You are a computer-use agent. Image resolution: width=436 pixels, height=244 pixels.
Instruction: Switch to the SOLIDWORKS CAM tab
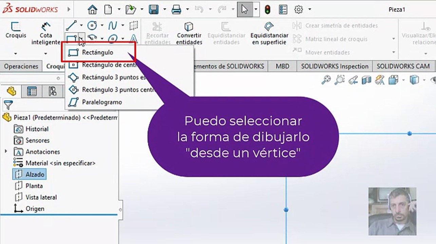(403, 66)
